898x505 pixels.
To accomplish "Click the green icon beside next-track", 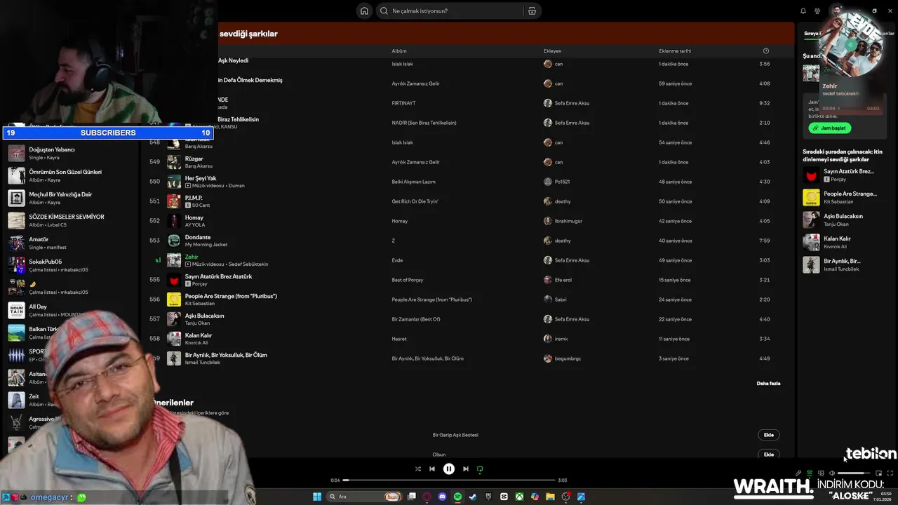I will point(480,469).
